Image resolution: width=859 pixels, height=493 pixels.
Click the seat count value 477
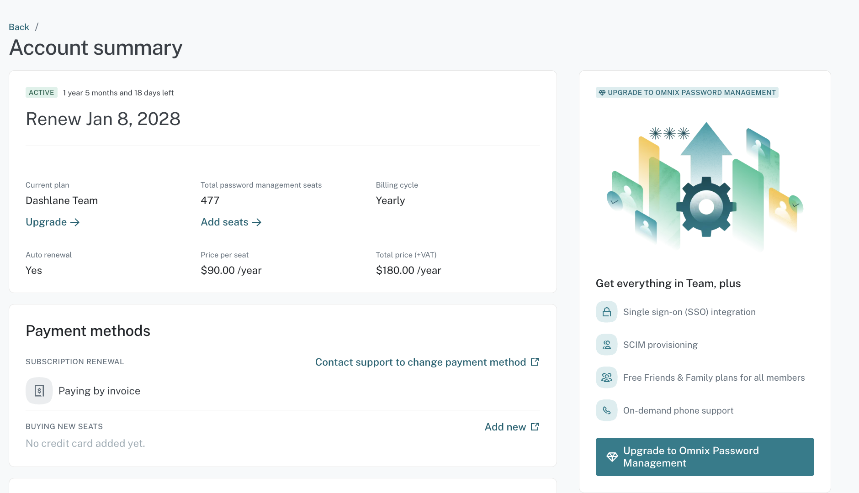pyautogui.click(x=210, y=200)
